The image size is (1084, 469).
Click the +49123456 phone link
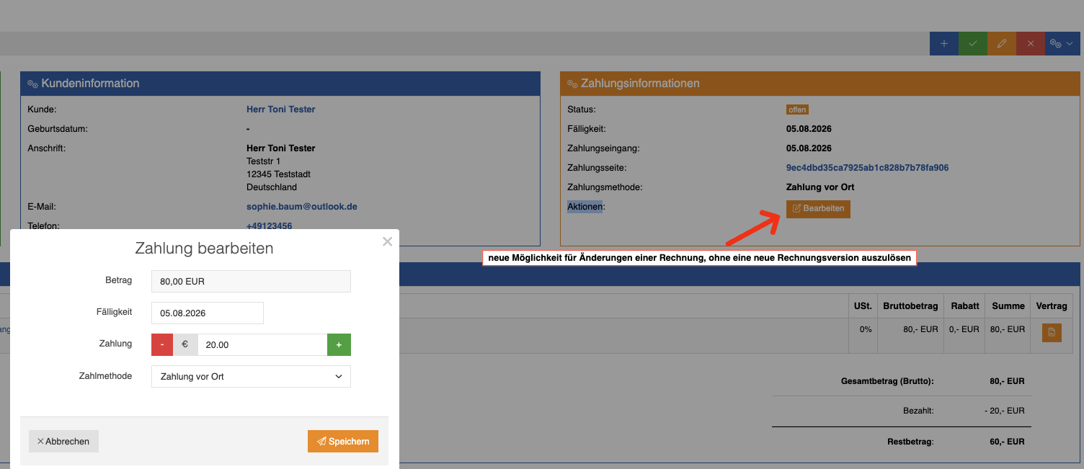270,226
